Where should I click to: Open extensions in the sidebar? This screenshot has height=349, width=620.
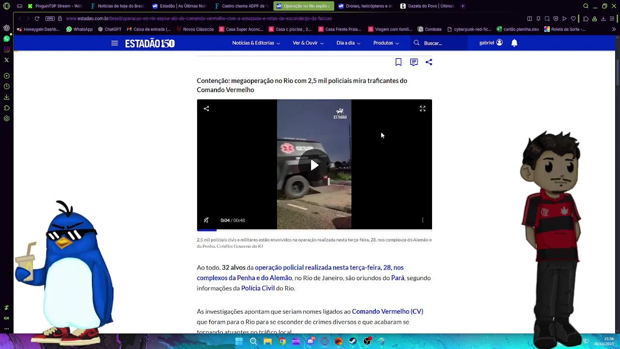click(x=6, y=108)
